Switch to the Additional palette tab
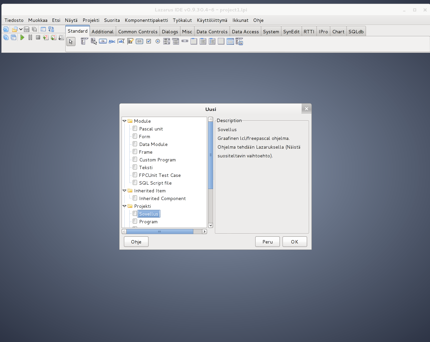Viewport: 430px width, 342px height. tap(103, 32)
